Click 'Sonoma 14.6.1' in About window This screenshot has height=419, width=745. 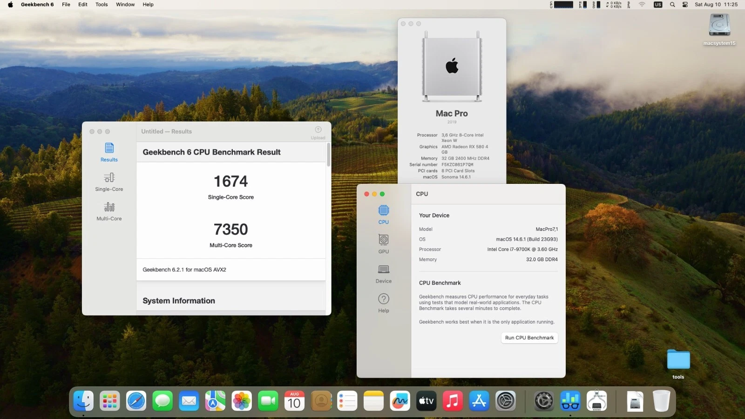456,177
